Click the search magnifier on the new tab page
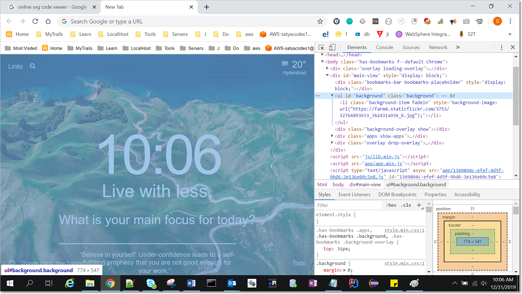This screenshot has width=522, height=294. click(33, 66)
